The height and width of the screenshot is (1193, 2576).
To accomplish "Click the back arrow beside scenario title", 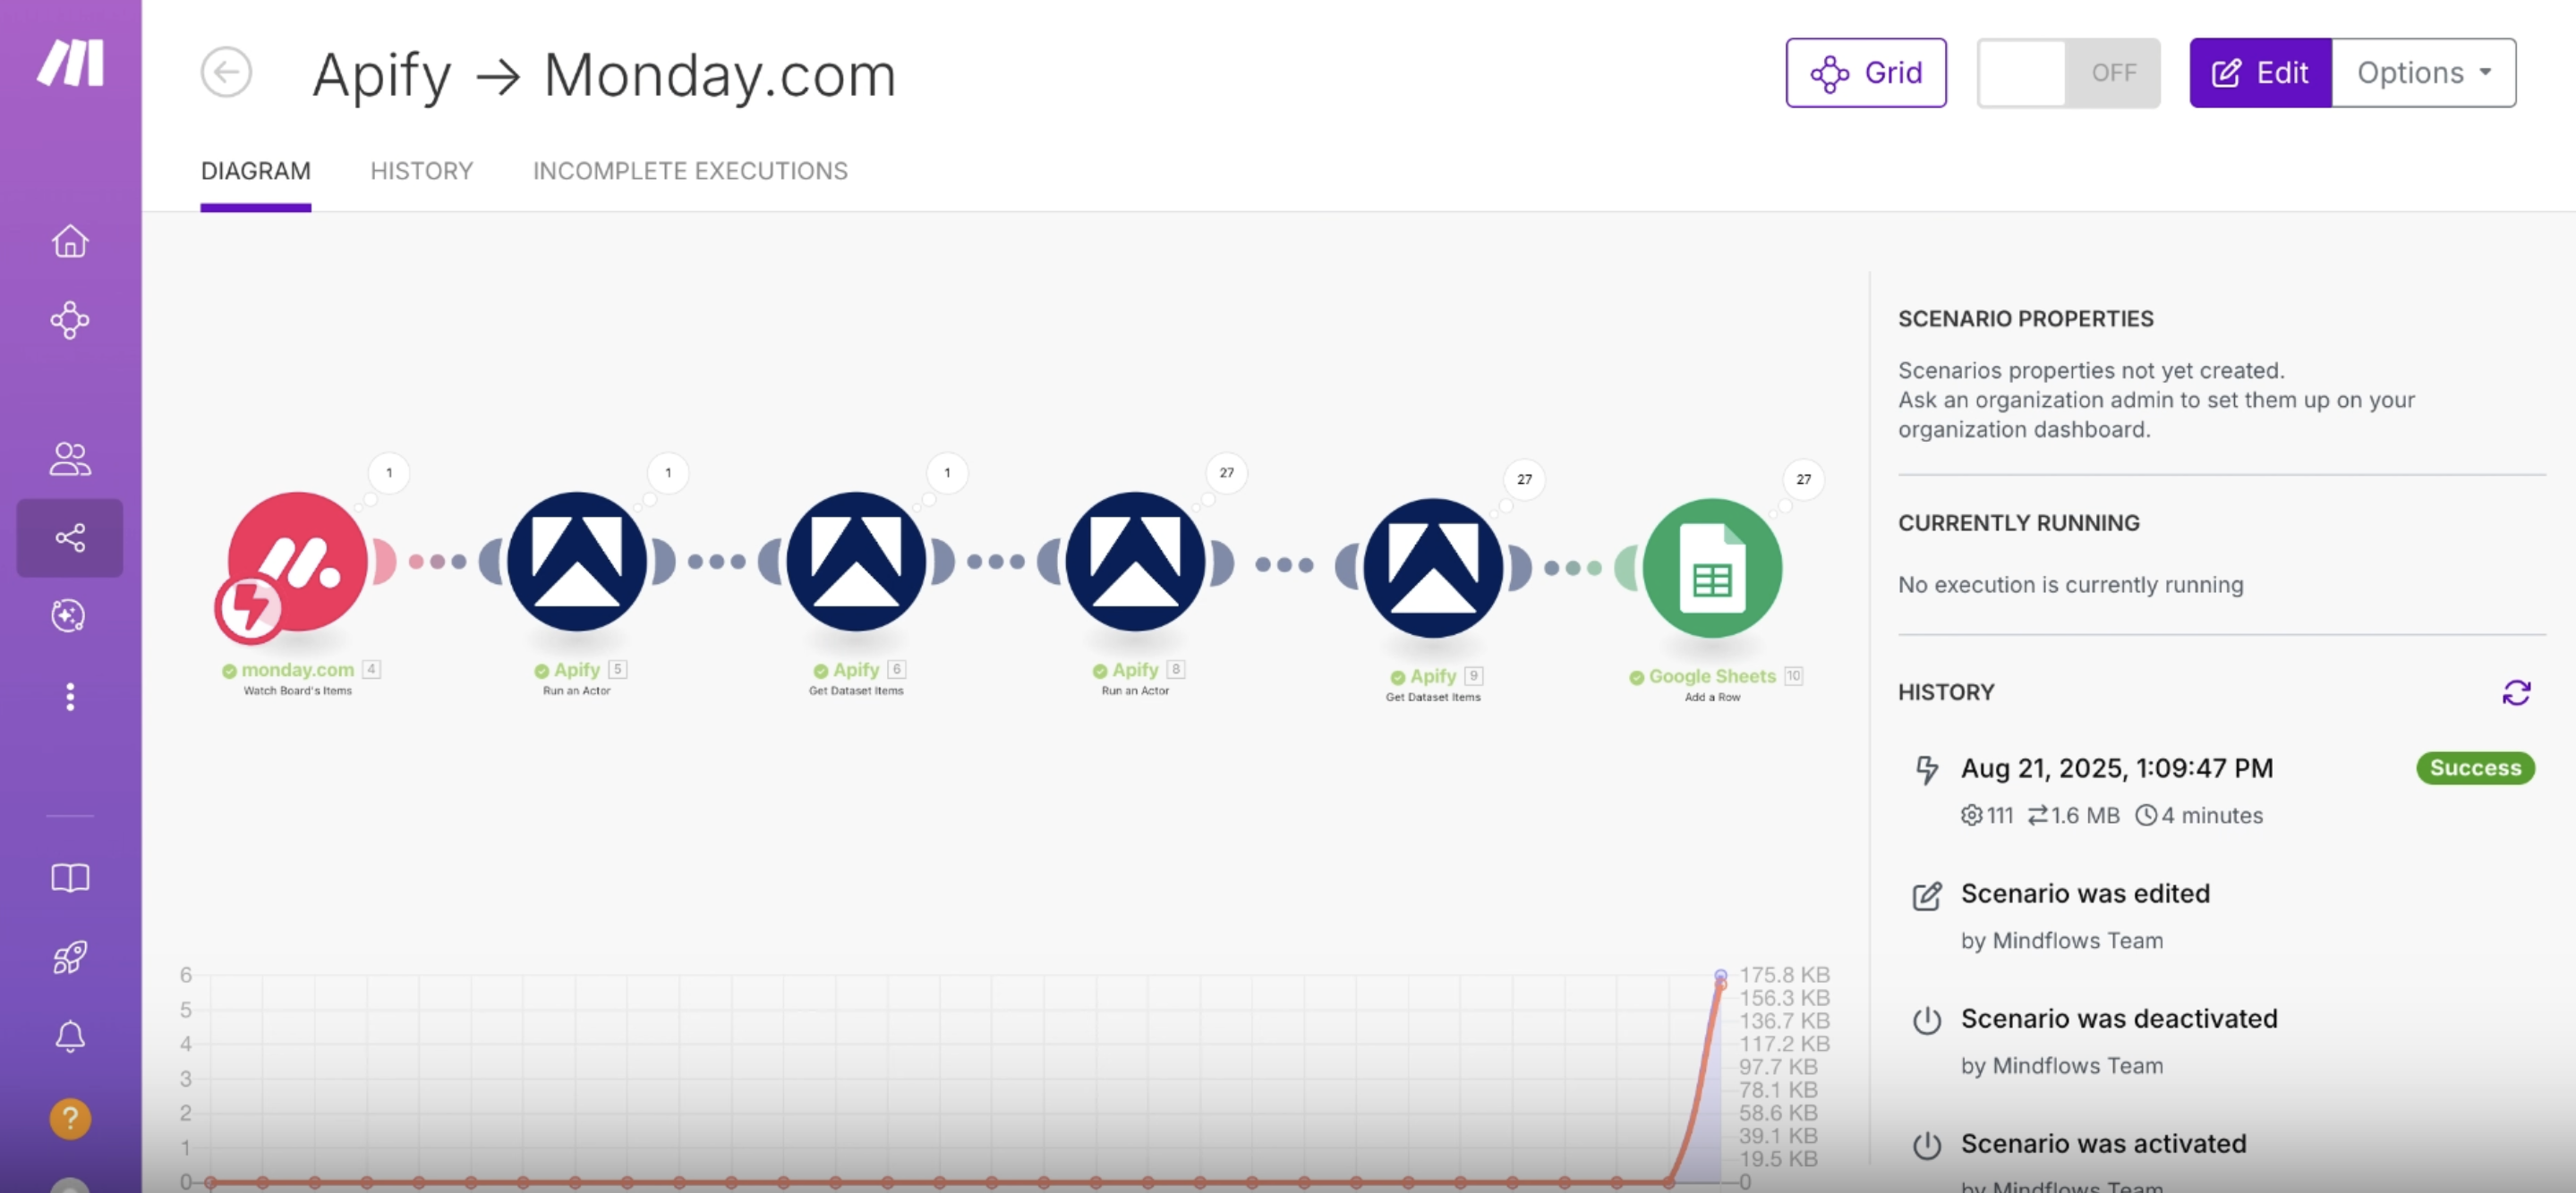I will pos(226,72).
